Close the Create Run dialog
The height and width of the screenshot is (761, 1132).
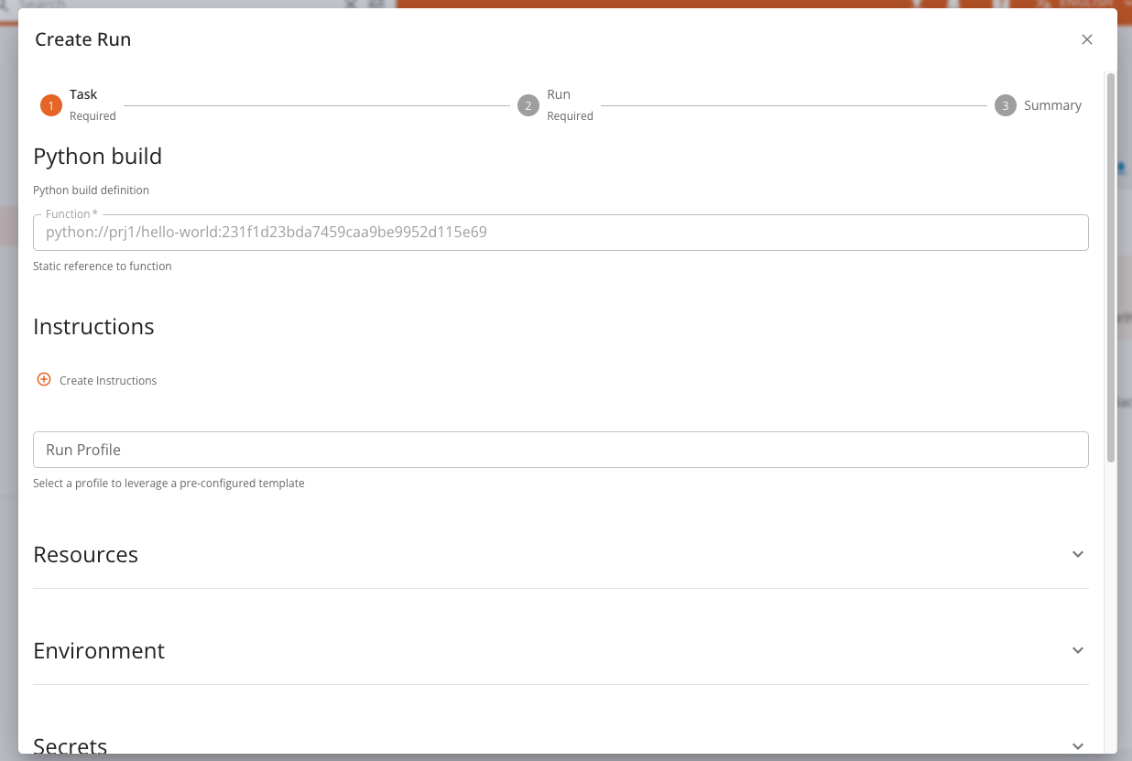click(x=1087, y=39)
